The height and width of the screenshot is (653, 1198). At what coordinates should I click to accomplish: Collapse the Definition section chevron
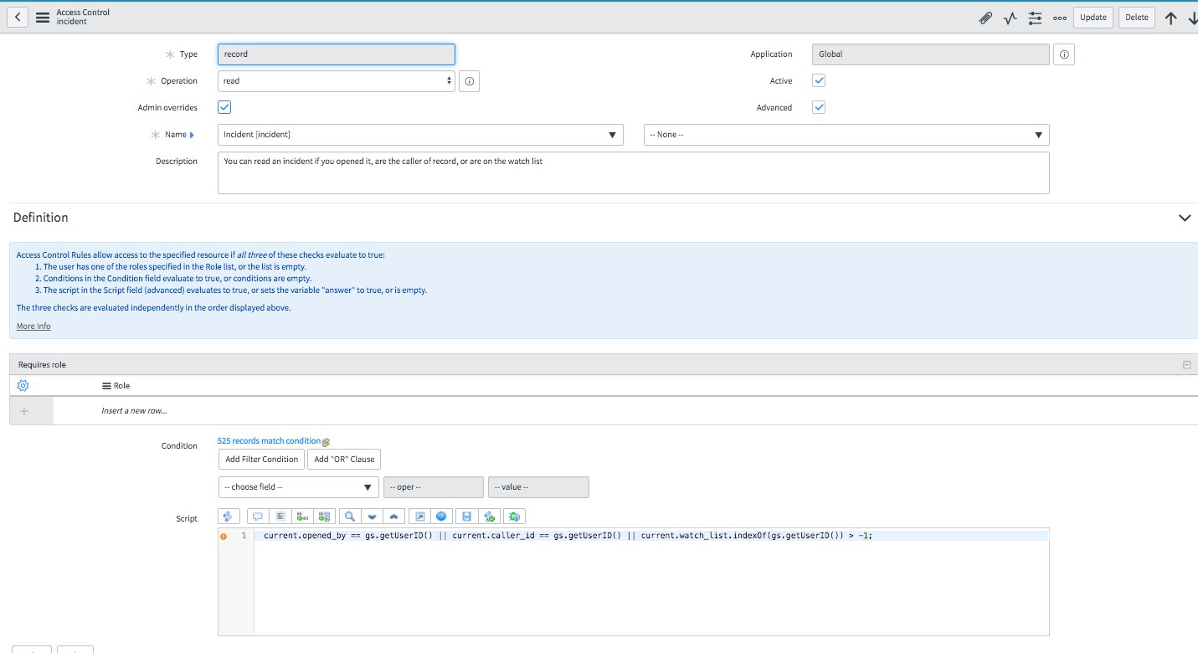click(x=1185, y=218)
